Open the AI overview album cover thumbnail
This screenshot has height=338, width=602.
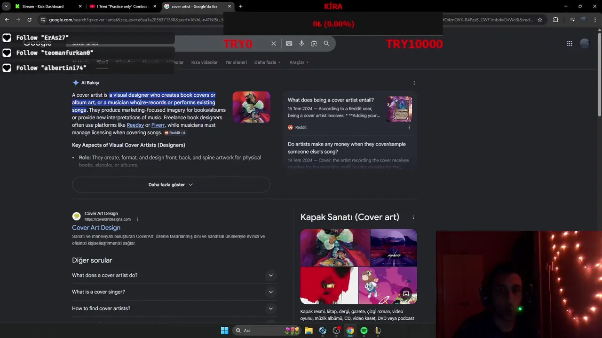tap(251, 107)
